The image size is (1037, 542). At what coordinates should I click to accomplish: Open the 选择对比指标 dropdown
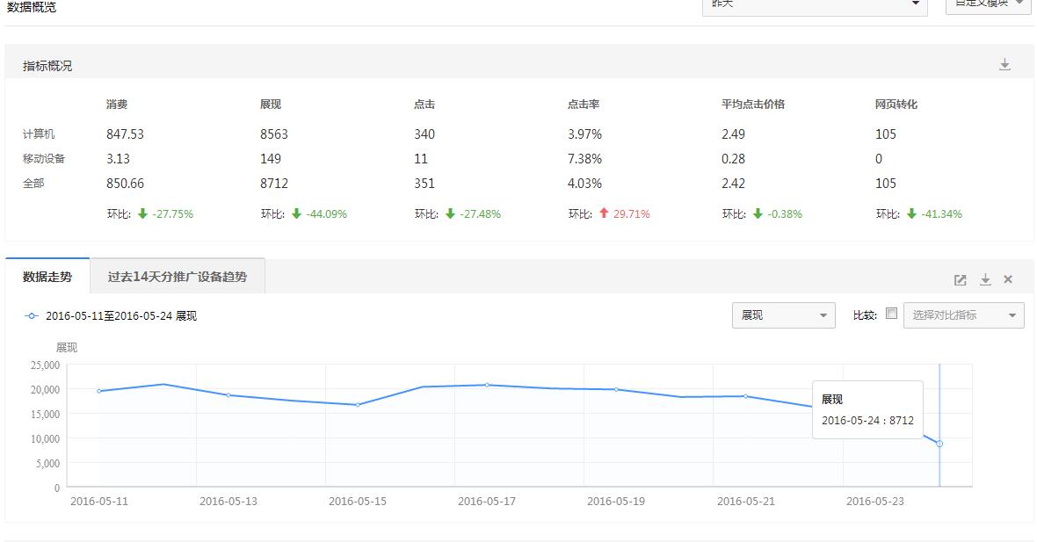pyautogui.click(x=963, y=315)
